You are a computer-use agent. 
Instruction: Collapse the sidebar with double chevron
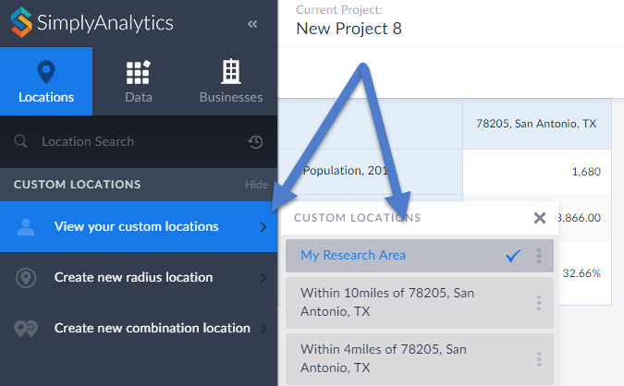pos(252,24)
